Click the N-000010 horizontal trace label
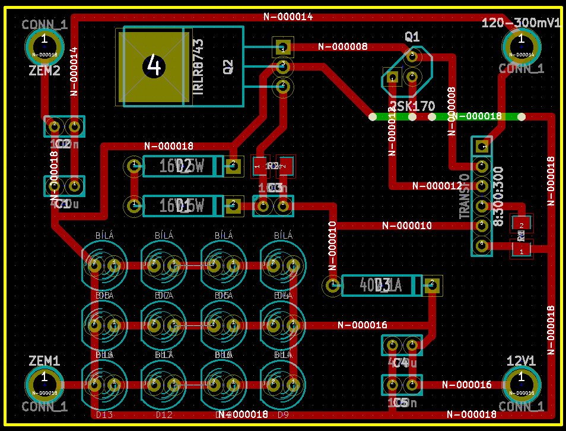 tap(406, 226)
